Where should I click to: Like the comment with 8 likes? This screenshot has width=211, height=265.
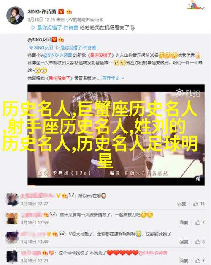[x=200, y=242]
